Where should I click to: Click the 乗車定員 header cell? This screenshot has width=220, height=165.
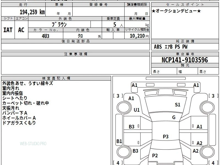point(113,18)
